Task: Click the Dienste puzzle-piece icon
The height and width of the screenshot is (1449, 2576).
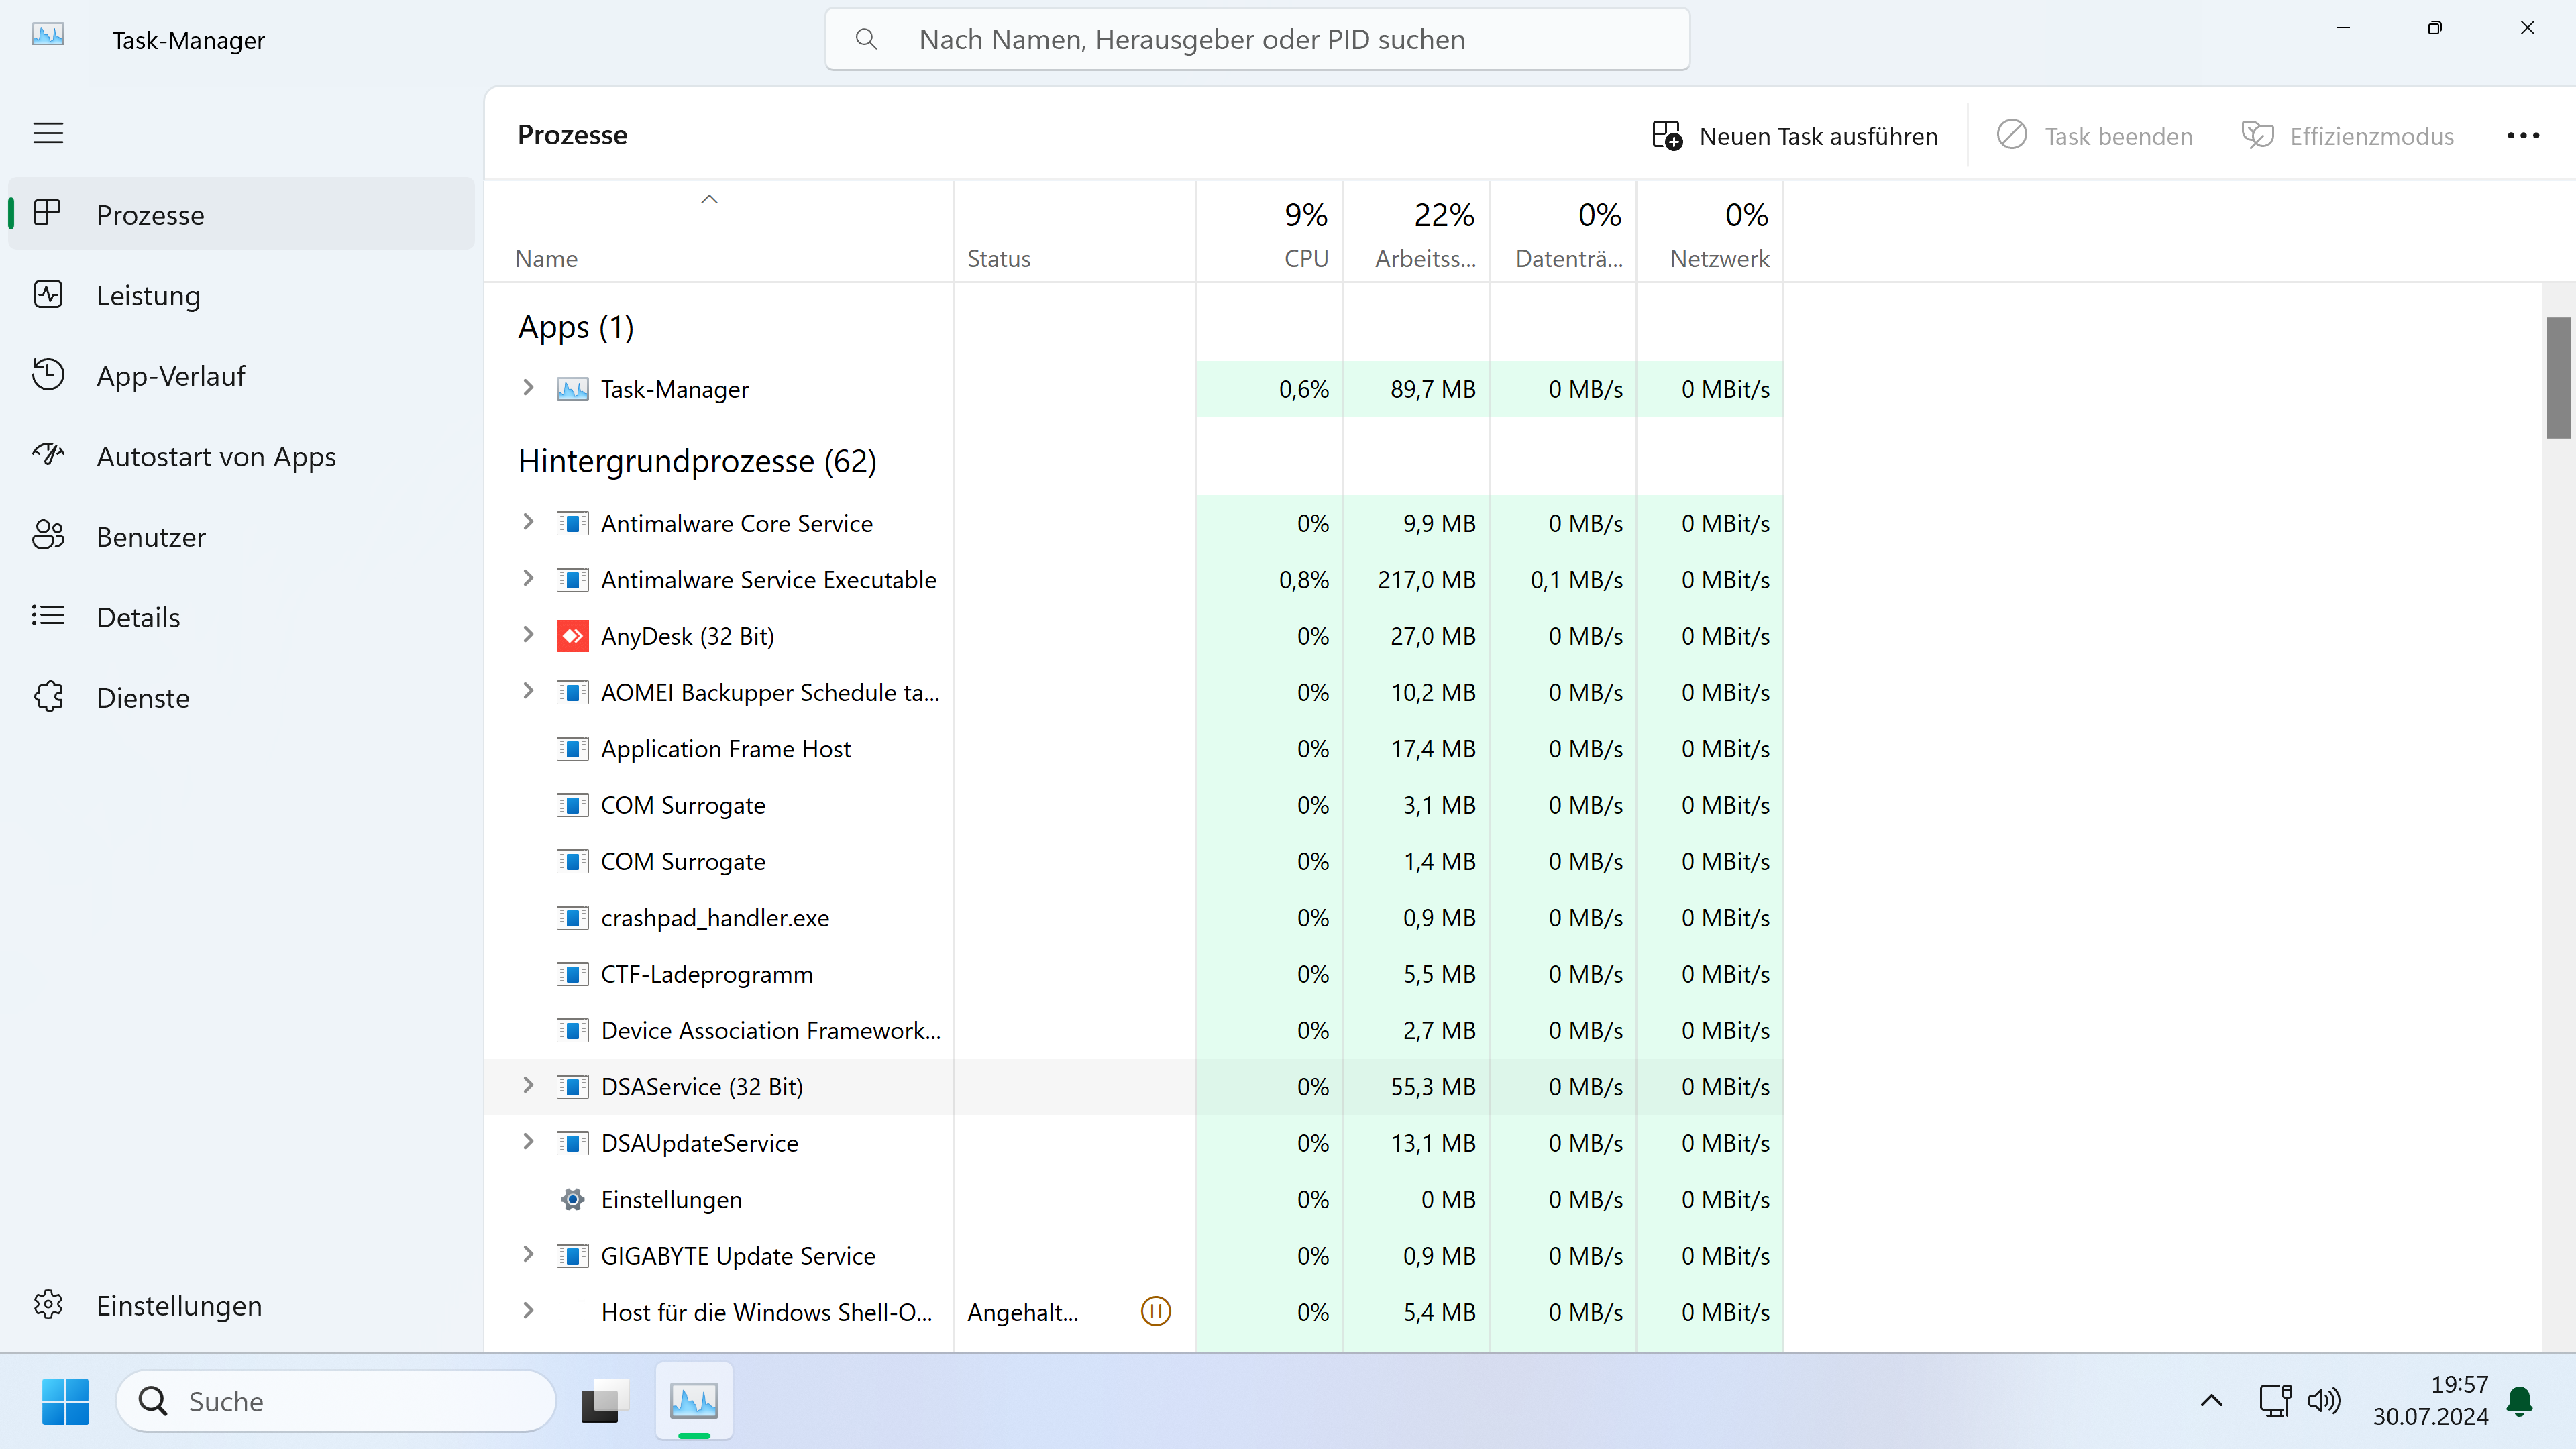Action: 48,697
